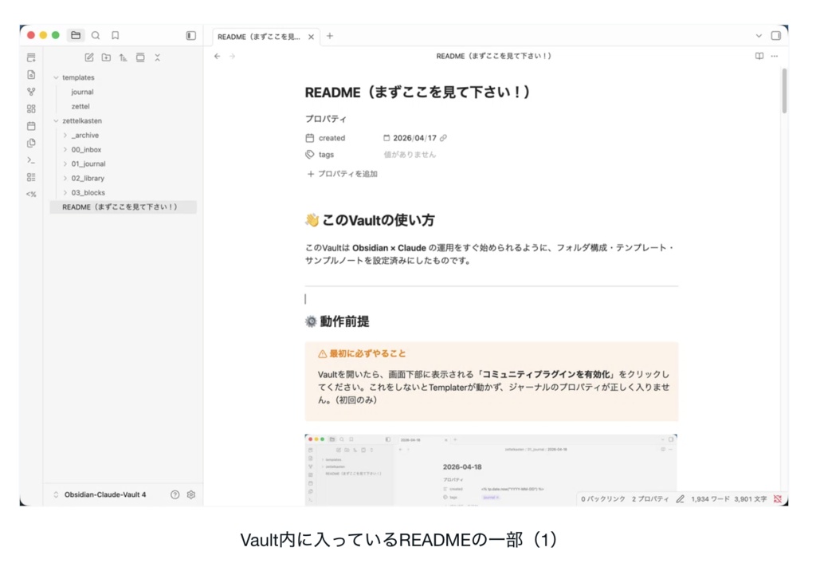Collapse the zettelkasten folder
The width and height of the screenshot is (816, 567).
[57, 120]
